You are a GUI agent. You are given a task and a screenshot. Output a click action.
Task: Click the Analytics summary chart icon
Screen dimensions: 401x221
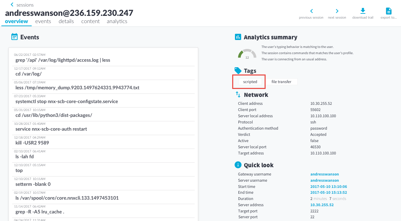click(238, 37)
